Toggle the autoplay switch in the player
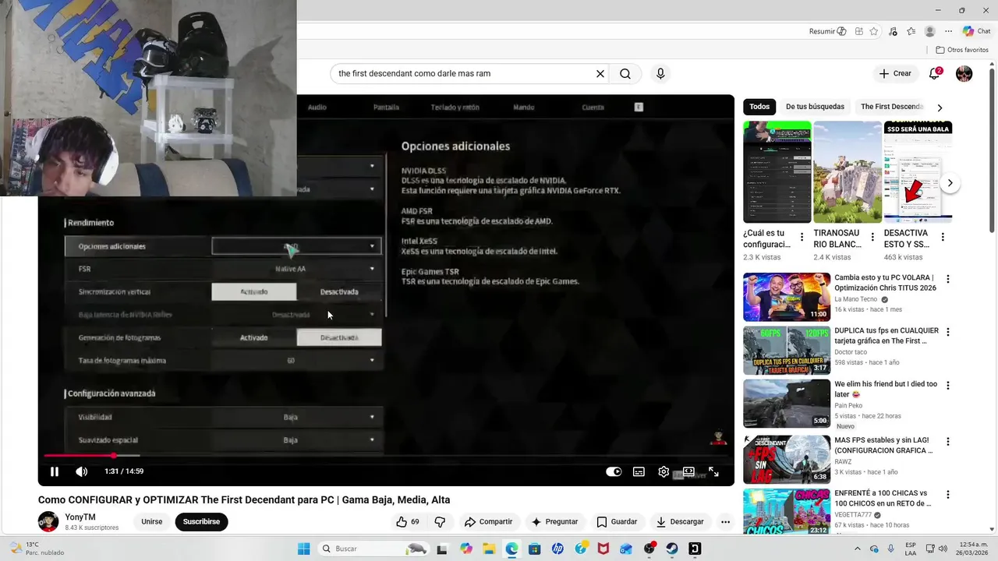This screenshot has width=998, height=561. (614, 471)
